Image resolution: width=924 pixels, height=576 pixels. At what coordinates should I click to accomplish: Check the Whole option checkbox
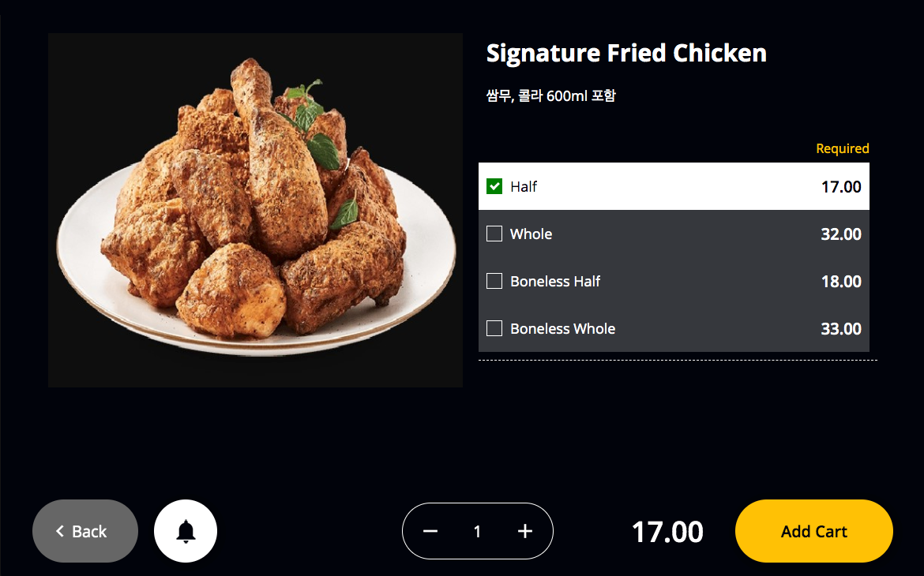494,234
